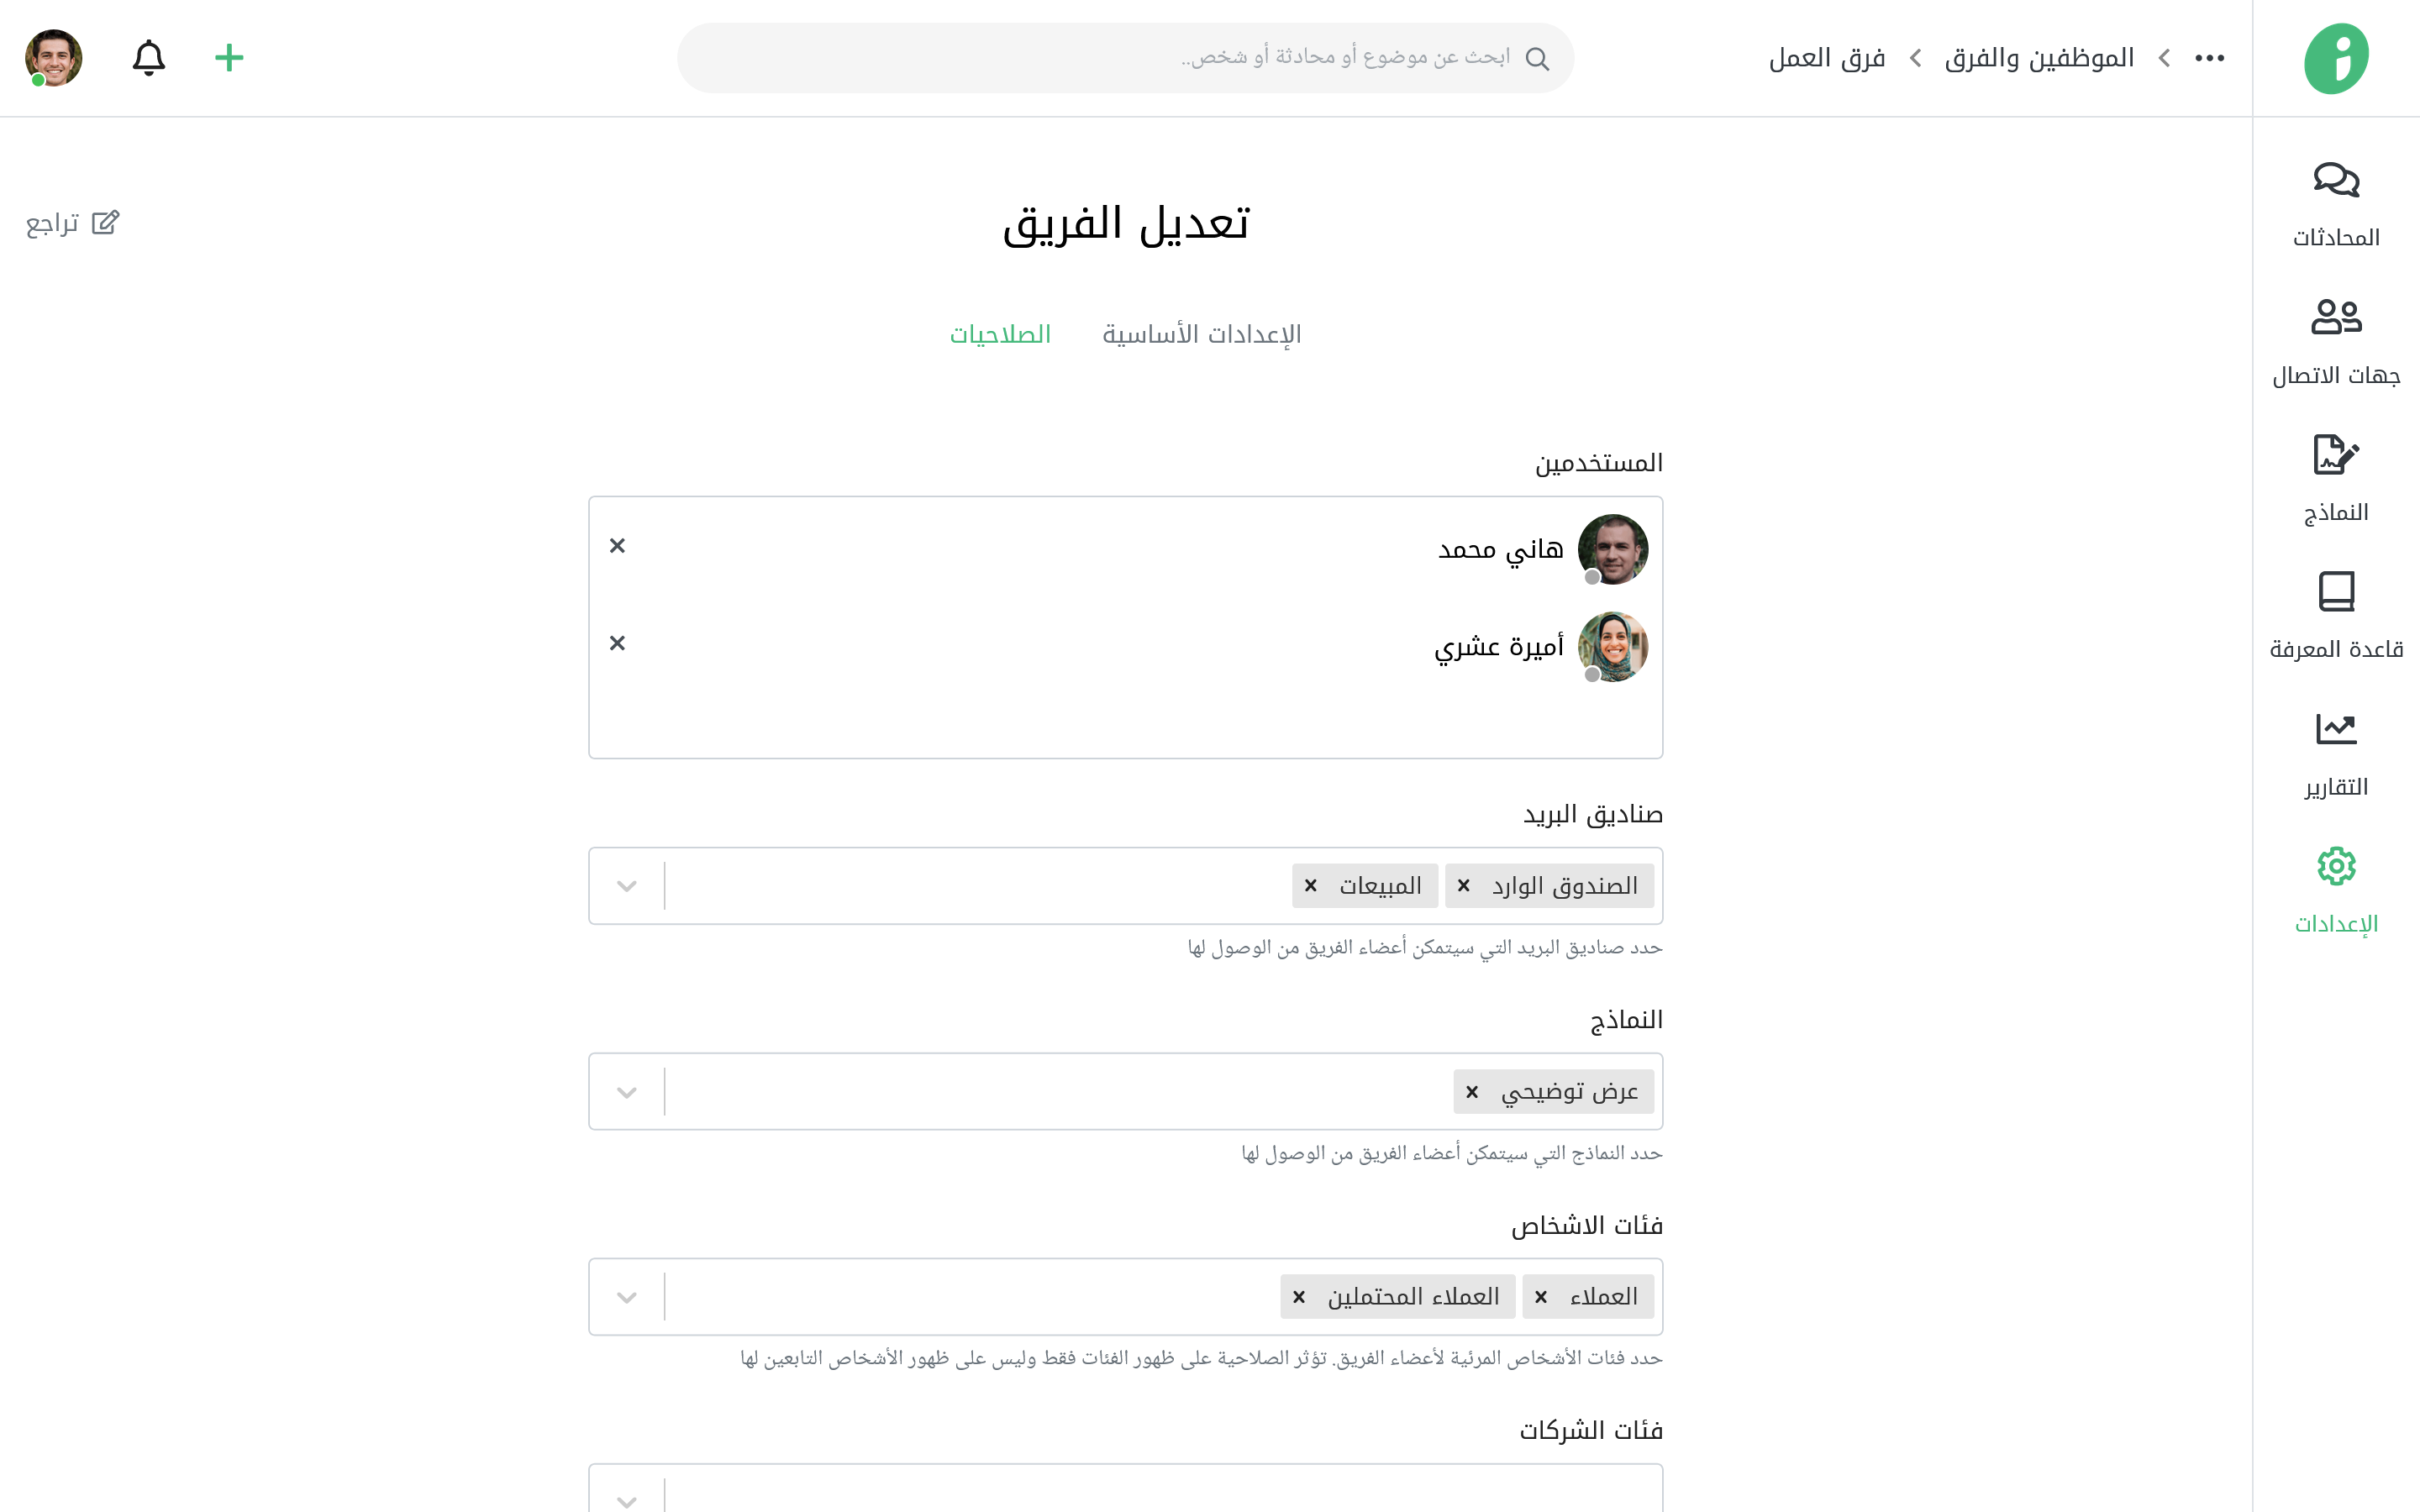Open the المحادثات conversations sidebar icon
The image size is (2420, 1512).
(2335, 181)
